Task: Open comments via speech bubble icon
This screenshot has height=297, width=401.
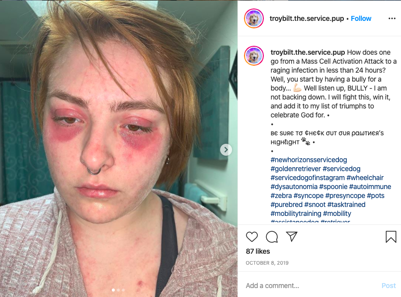Action: (x=272, y=237)
